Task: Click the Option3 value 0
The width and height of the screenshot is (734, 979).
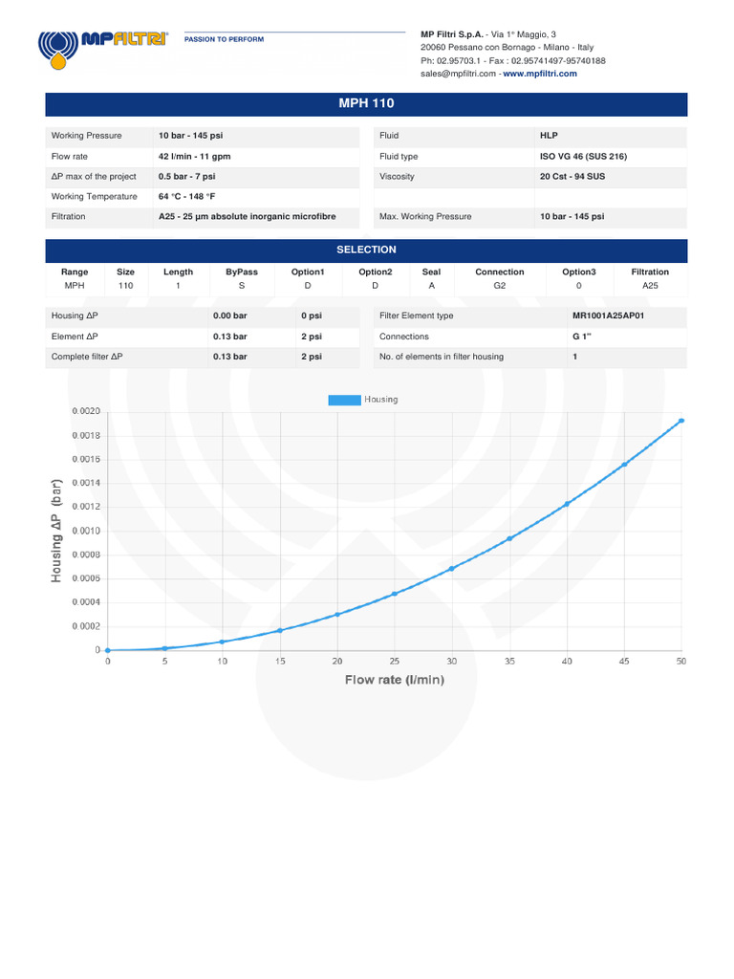Action: pos(578,286)
